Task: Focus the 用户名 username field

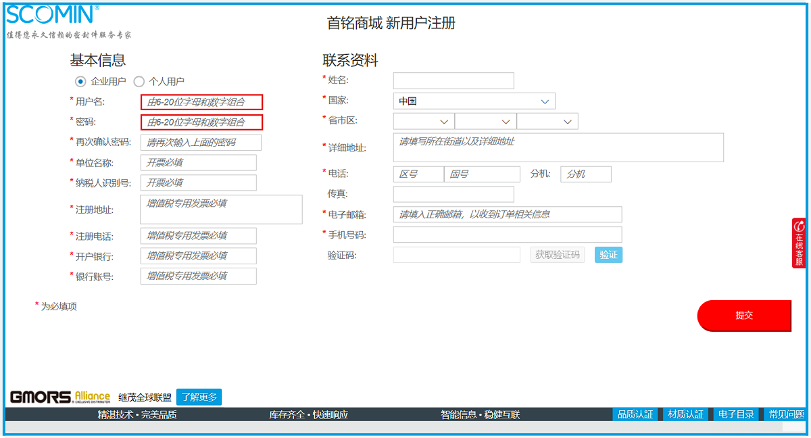Action: 201,102
